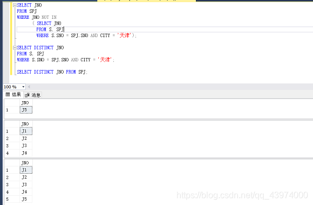313x205 pixels.
Task: Select J2 cell in second result grid
Action: [26, 138]
